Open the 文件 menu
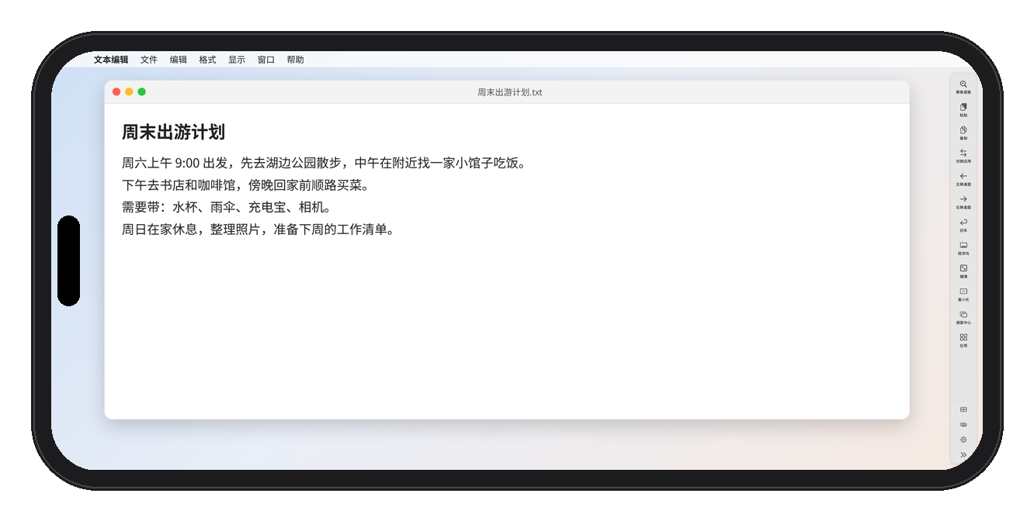Screen dimensions: 1034x521 click(x=149, y=60)
